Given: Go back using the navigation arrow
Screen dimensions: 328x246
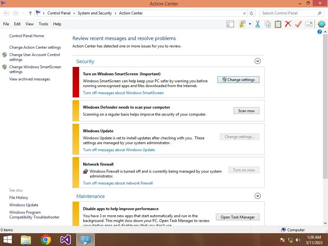Looking at the screenshot, I should 6,13.
